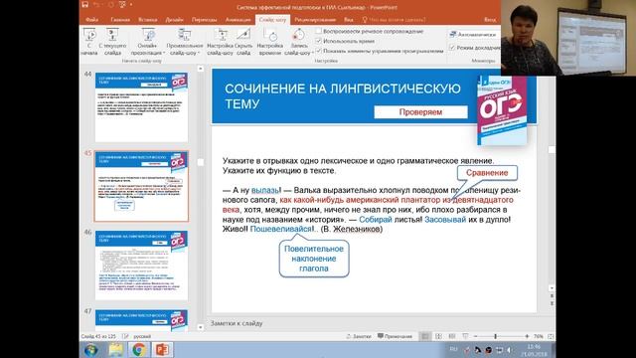Switch to the Вид tab

[x=349, y=20]
